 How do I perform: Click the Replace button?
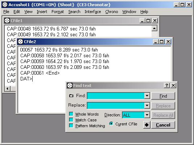pos(163,106)
